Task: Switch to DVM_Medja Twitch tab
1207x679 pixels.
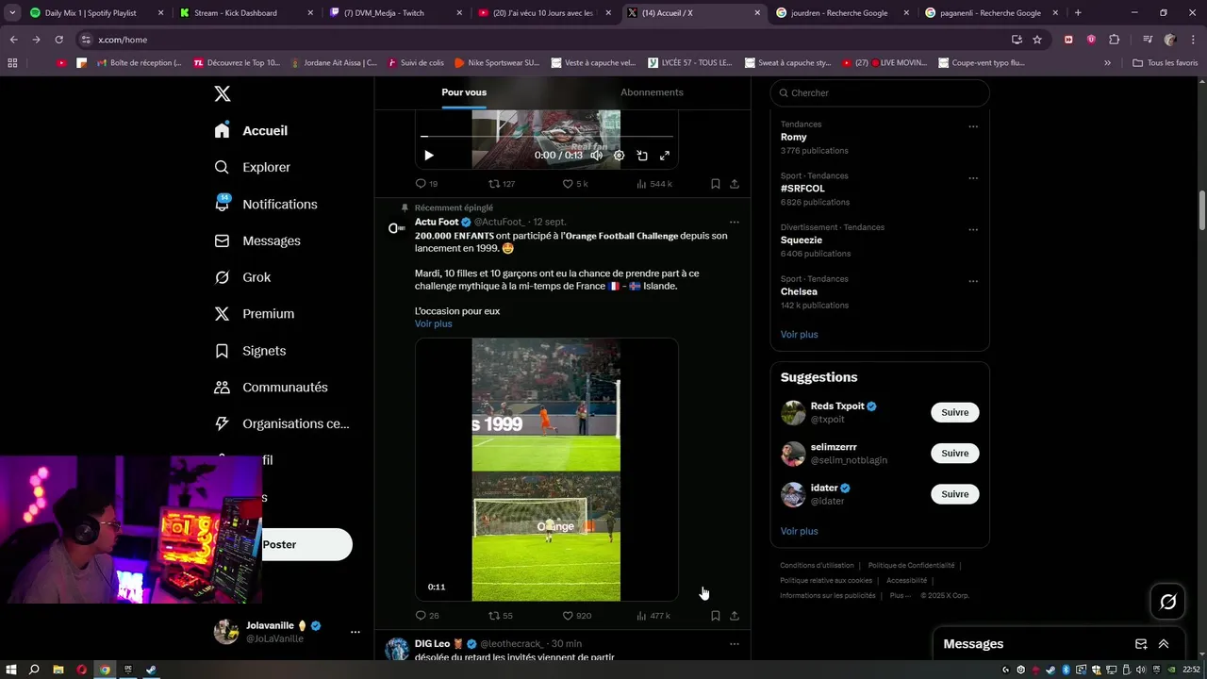Action: 395,13
